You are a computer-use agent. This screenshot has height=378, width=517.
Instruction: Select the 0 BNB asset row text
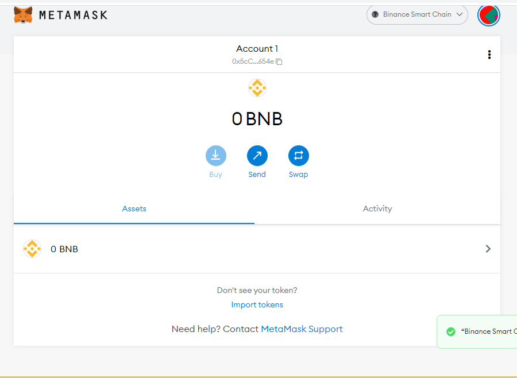pos(64,249)
